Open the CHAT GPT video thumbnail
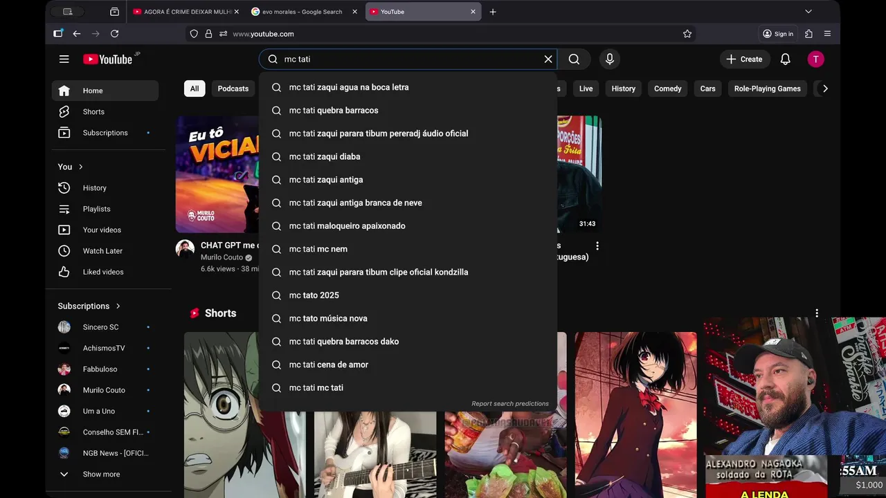The width and height of the screenshot is (886, 498). (217, 174)
